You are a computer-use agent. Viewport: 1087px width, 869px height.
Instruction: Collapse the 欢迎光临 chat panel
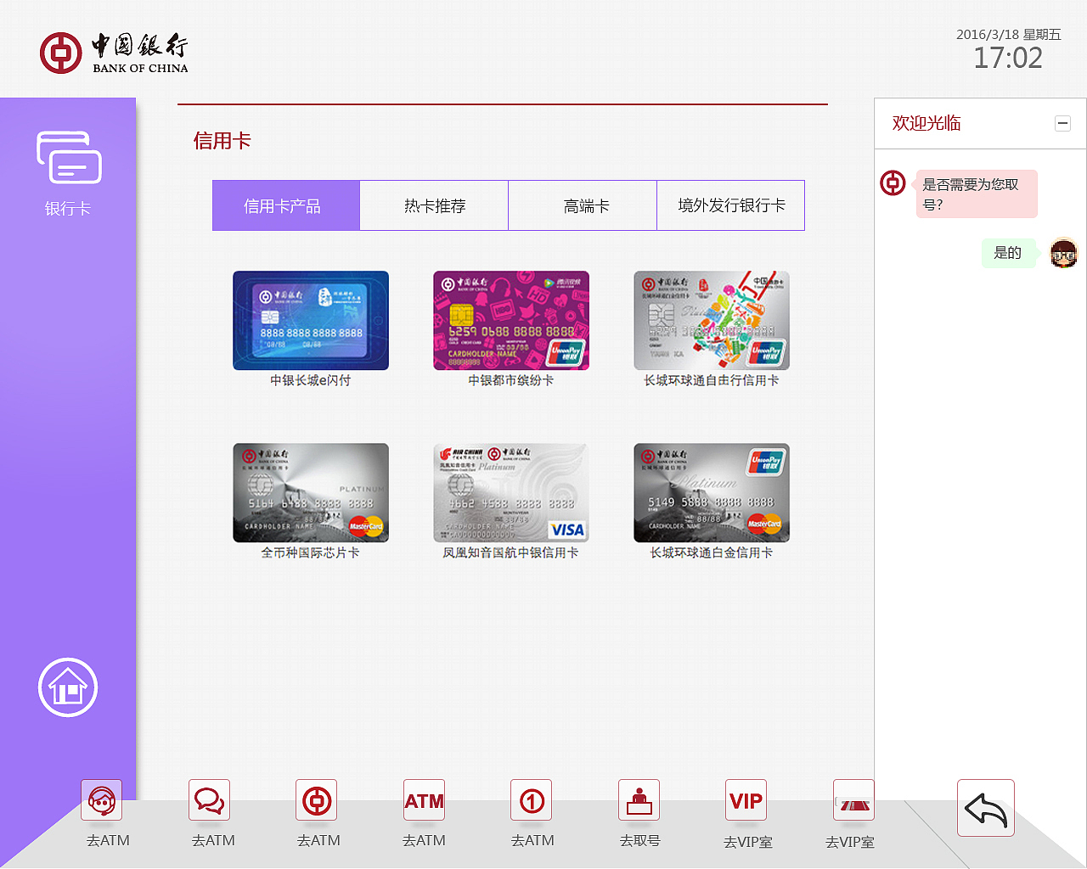[1062, 124]
